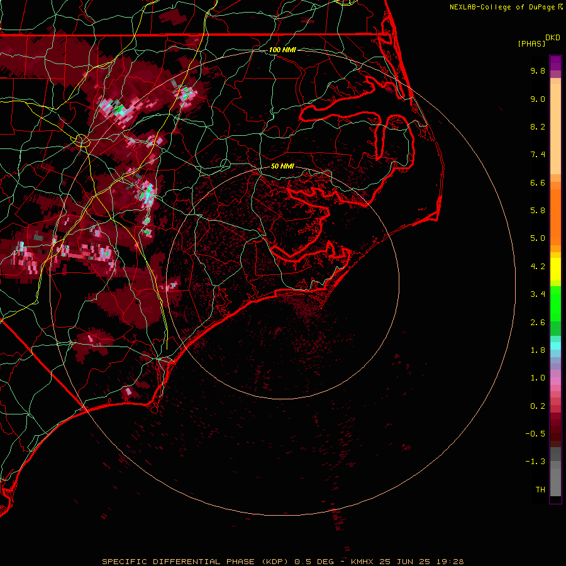
Task: Click the 9.0 value on the color scale
Action: tap(538, 99)
